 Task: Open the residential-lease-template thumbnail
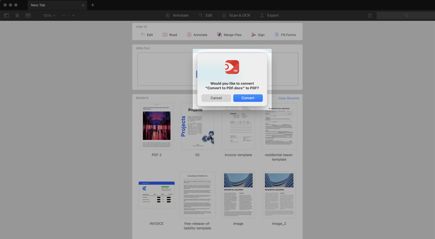pos(279,126)
